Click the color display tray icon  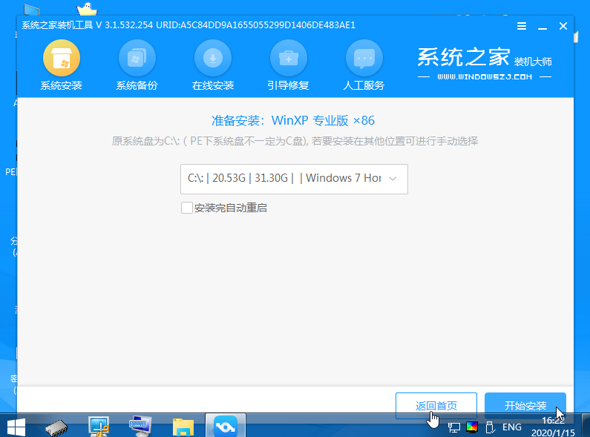472,427
